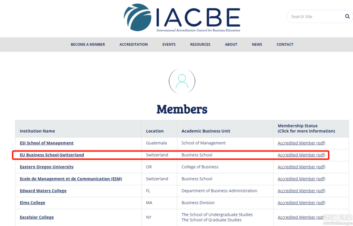Click the search magnifier icon
This screenshot has height=226, width=353.
pos(347,16)
